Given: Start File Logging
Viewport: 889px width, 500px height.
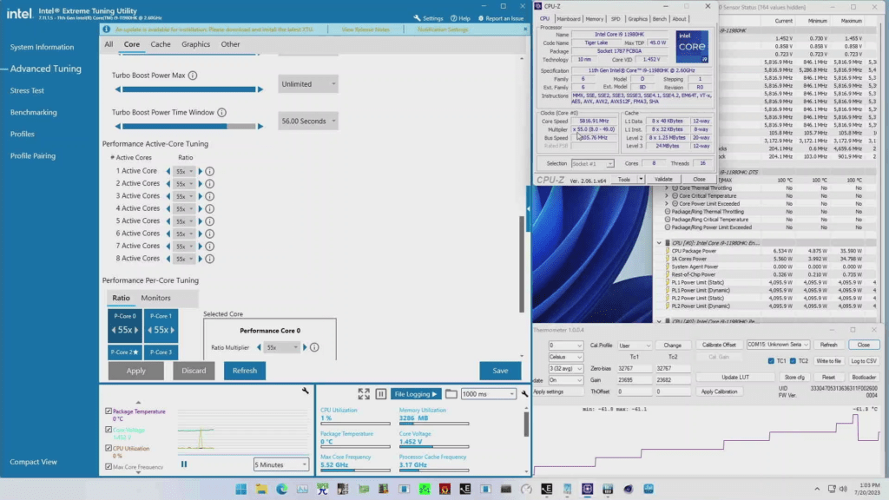Looking at the screenshot, I should coord(416,394).
